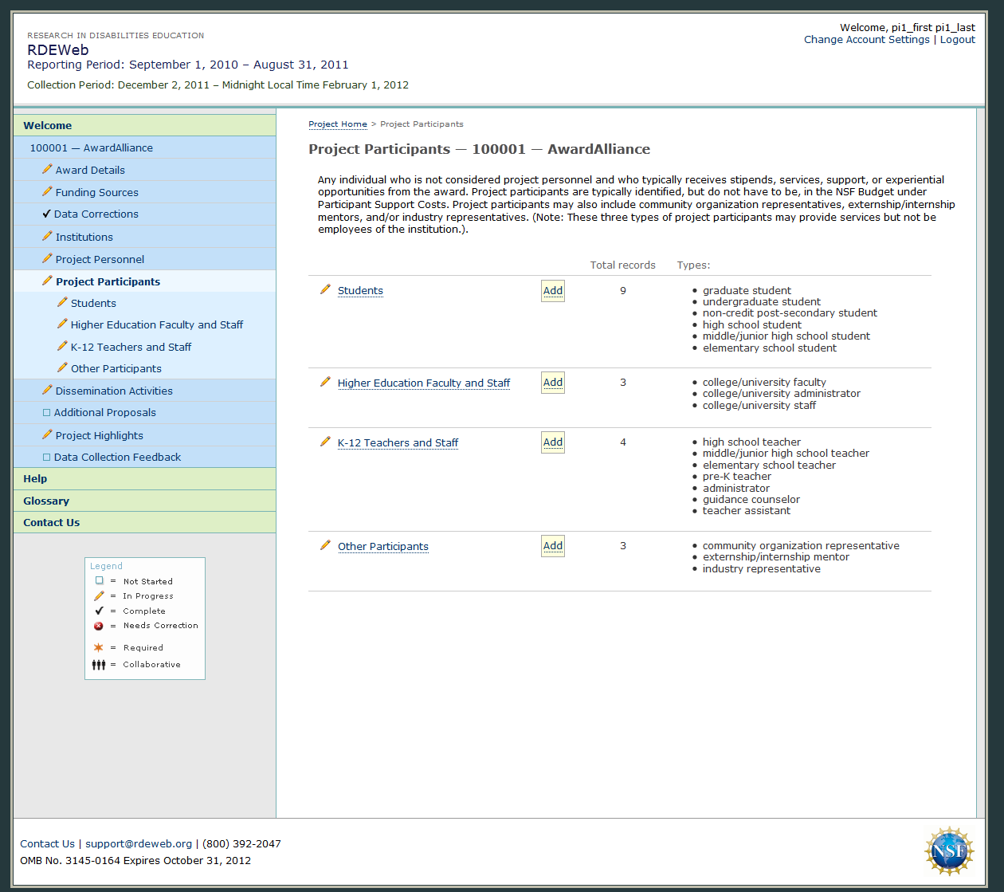Click the NSF logo in footer

click(948, 851)
